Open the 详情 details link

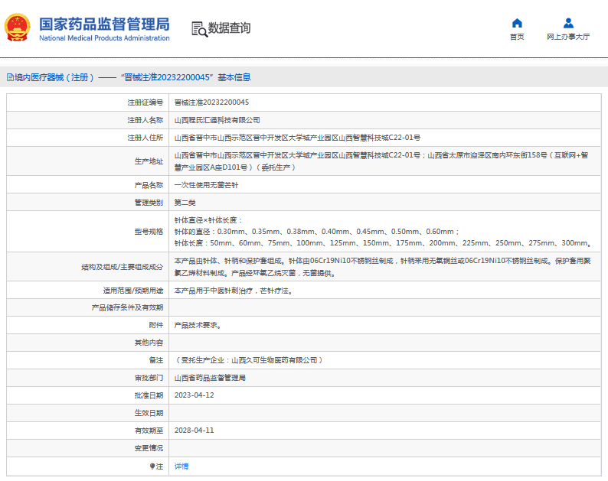pyautogui.click(x=181, y=466)
